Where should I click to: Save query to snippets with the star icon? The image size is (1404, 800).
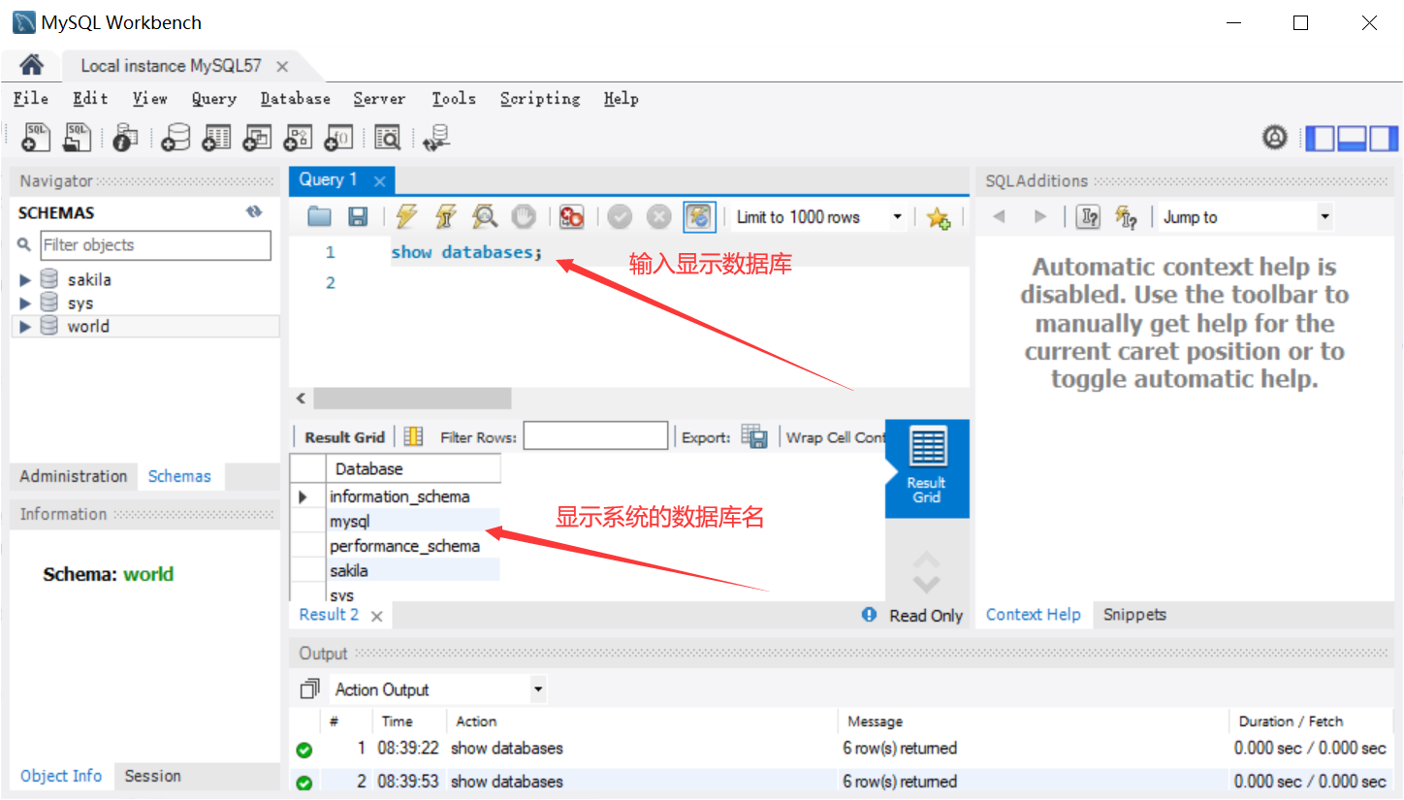point(938,217)
